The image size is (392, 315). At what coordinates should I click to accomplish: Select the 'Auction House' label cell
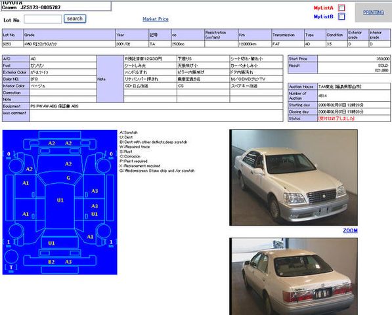303,87
